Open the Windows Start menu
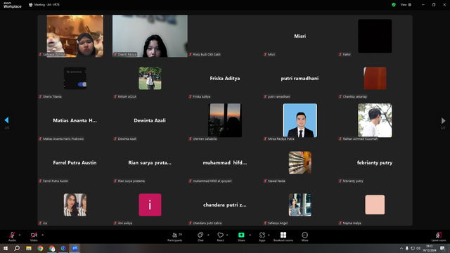This screenshot has width=450, height=253. [6, 248]
